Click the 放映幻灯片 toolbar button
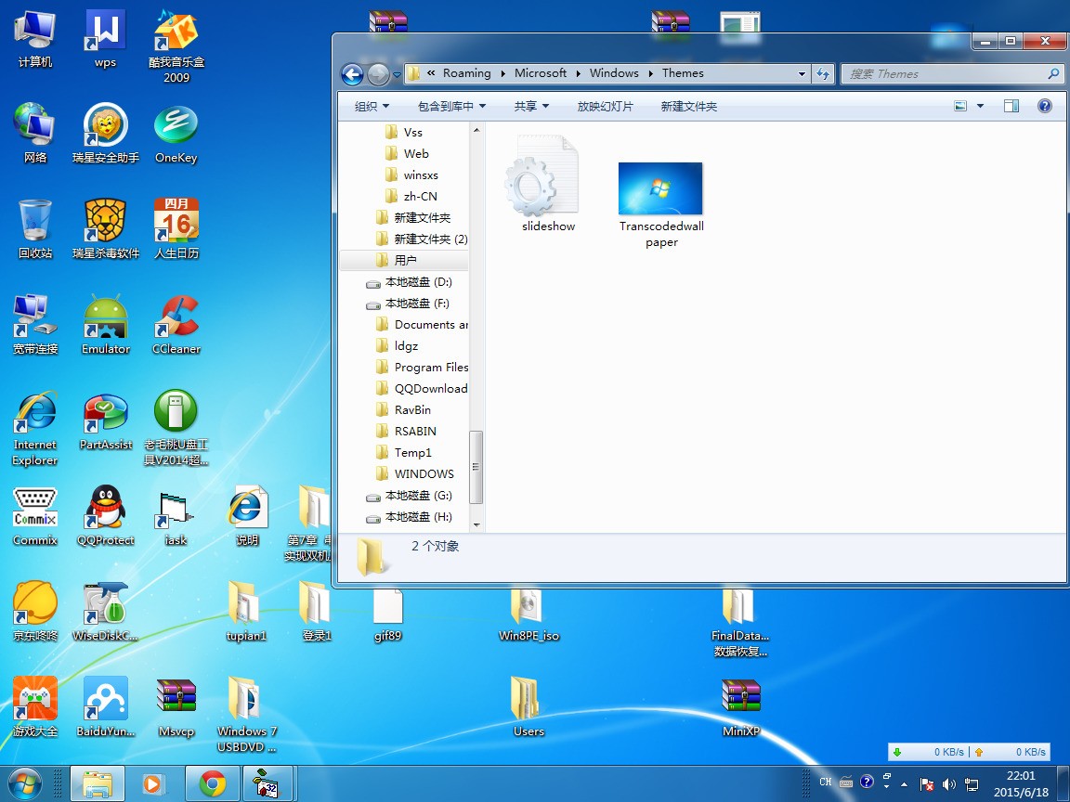Viewport: 1070px width, 802px height. (606, 107)
